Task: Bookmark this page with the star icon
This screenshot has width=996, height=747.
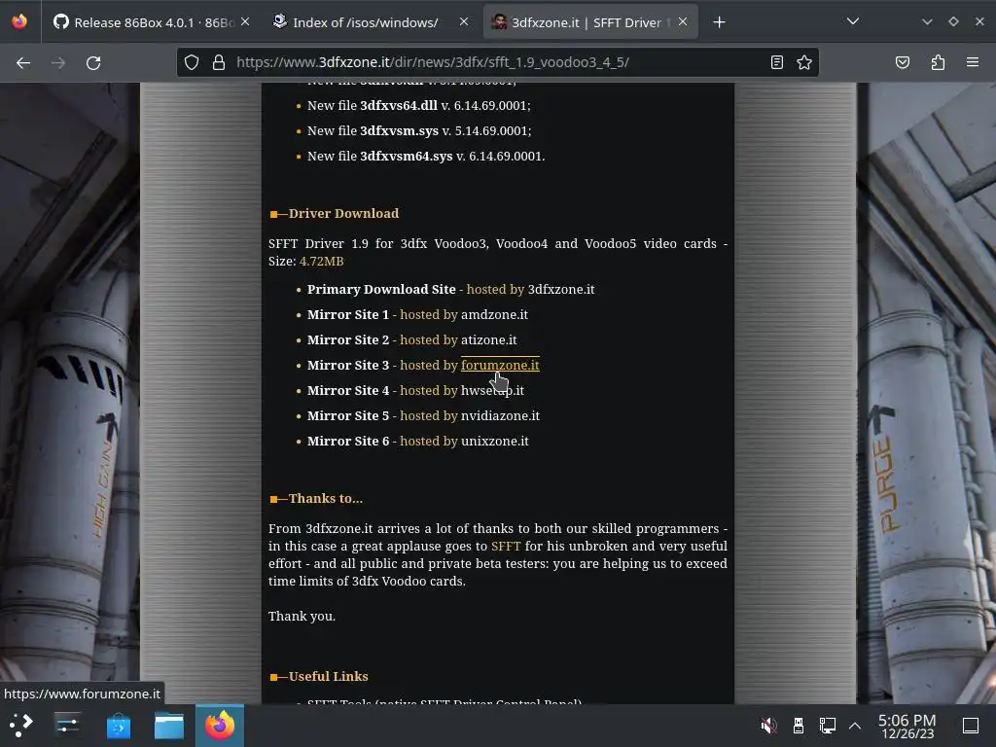Action: [x=804, y=62]
